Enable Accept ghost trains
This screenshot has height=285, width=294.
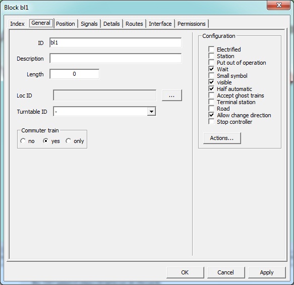(211, 96)
